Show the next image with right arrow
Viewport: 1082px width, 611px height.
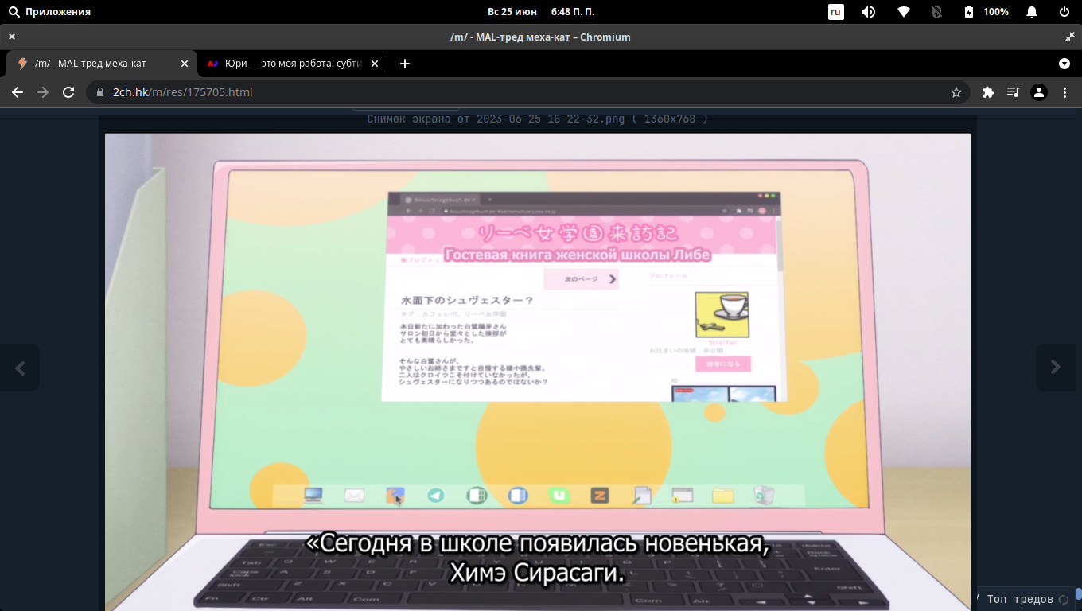click(1056, 367)
